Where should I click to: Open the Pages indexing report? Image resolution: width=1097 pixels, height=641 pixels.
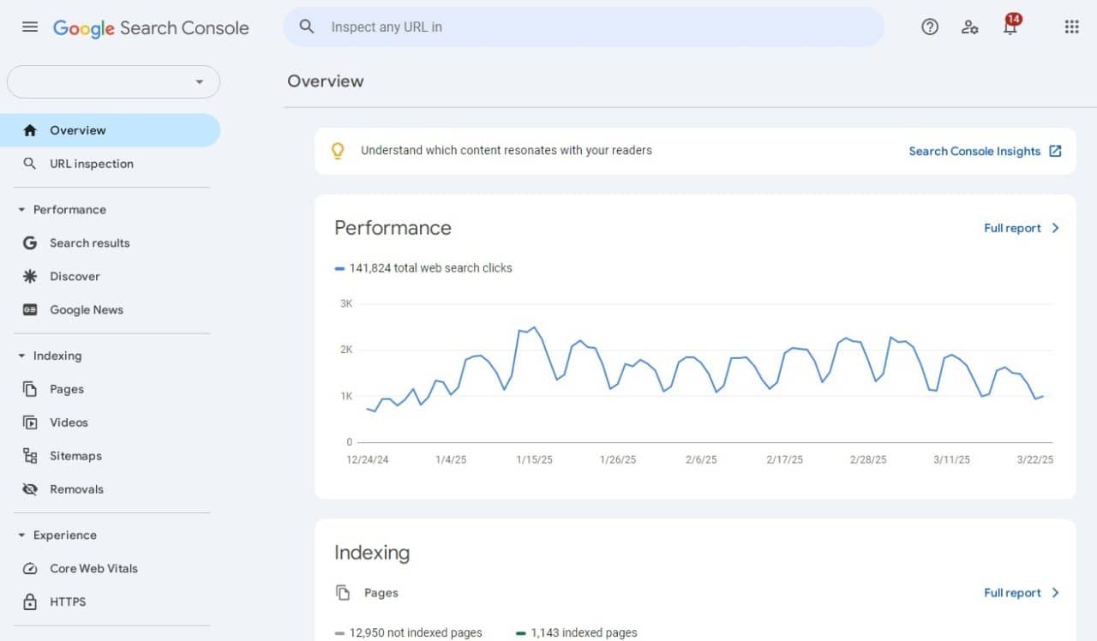(x=67, y=388)
